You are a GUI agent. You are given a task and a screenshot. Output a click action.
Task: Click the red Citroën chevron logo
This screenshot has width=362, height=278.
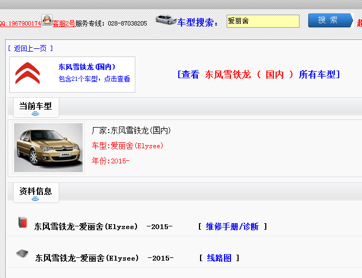pos(28,73)
